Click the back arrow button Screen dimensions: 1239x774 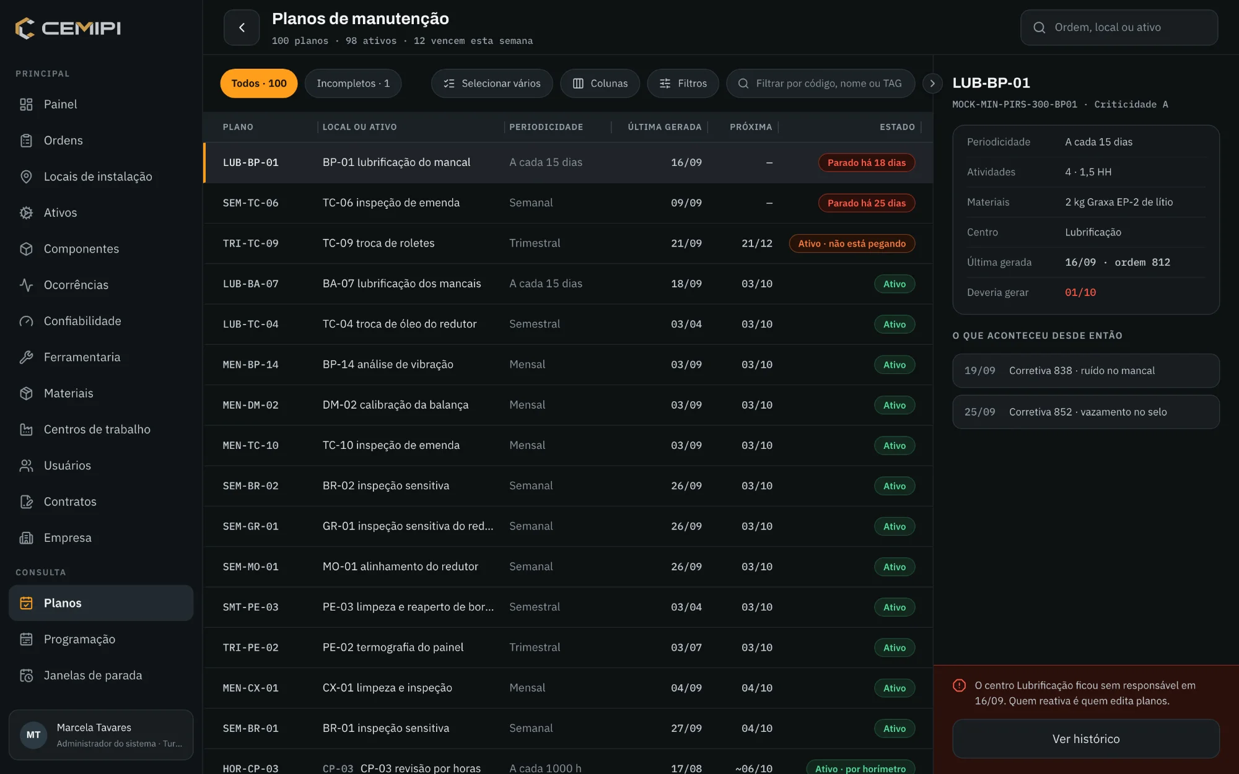tap(242, 27)
